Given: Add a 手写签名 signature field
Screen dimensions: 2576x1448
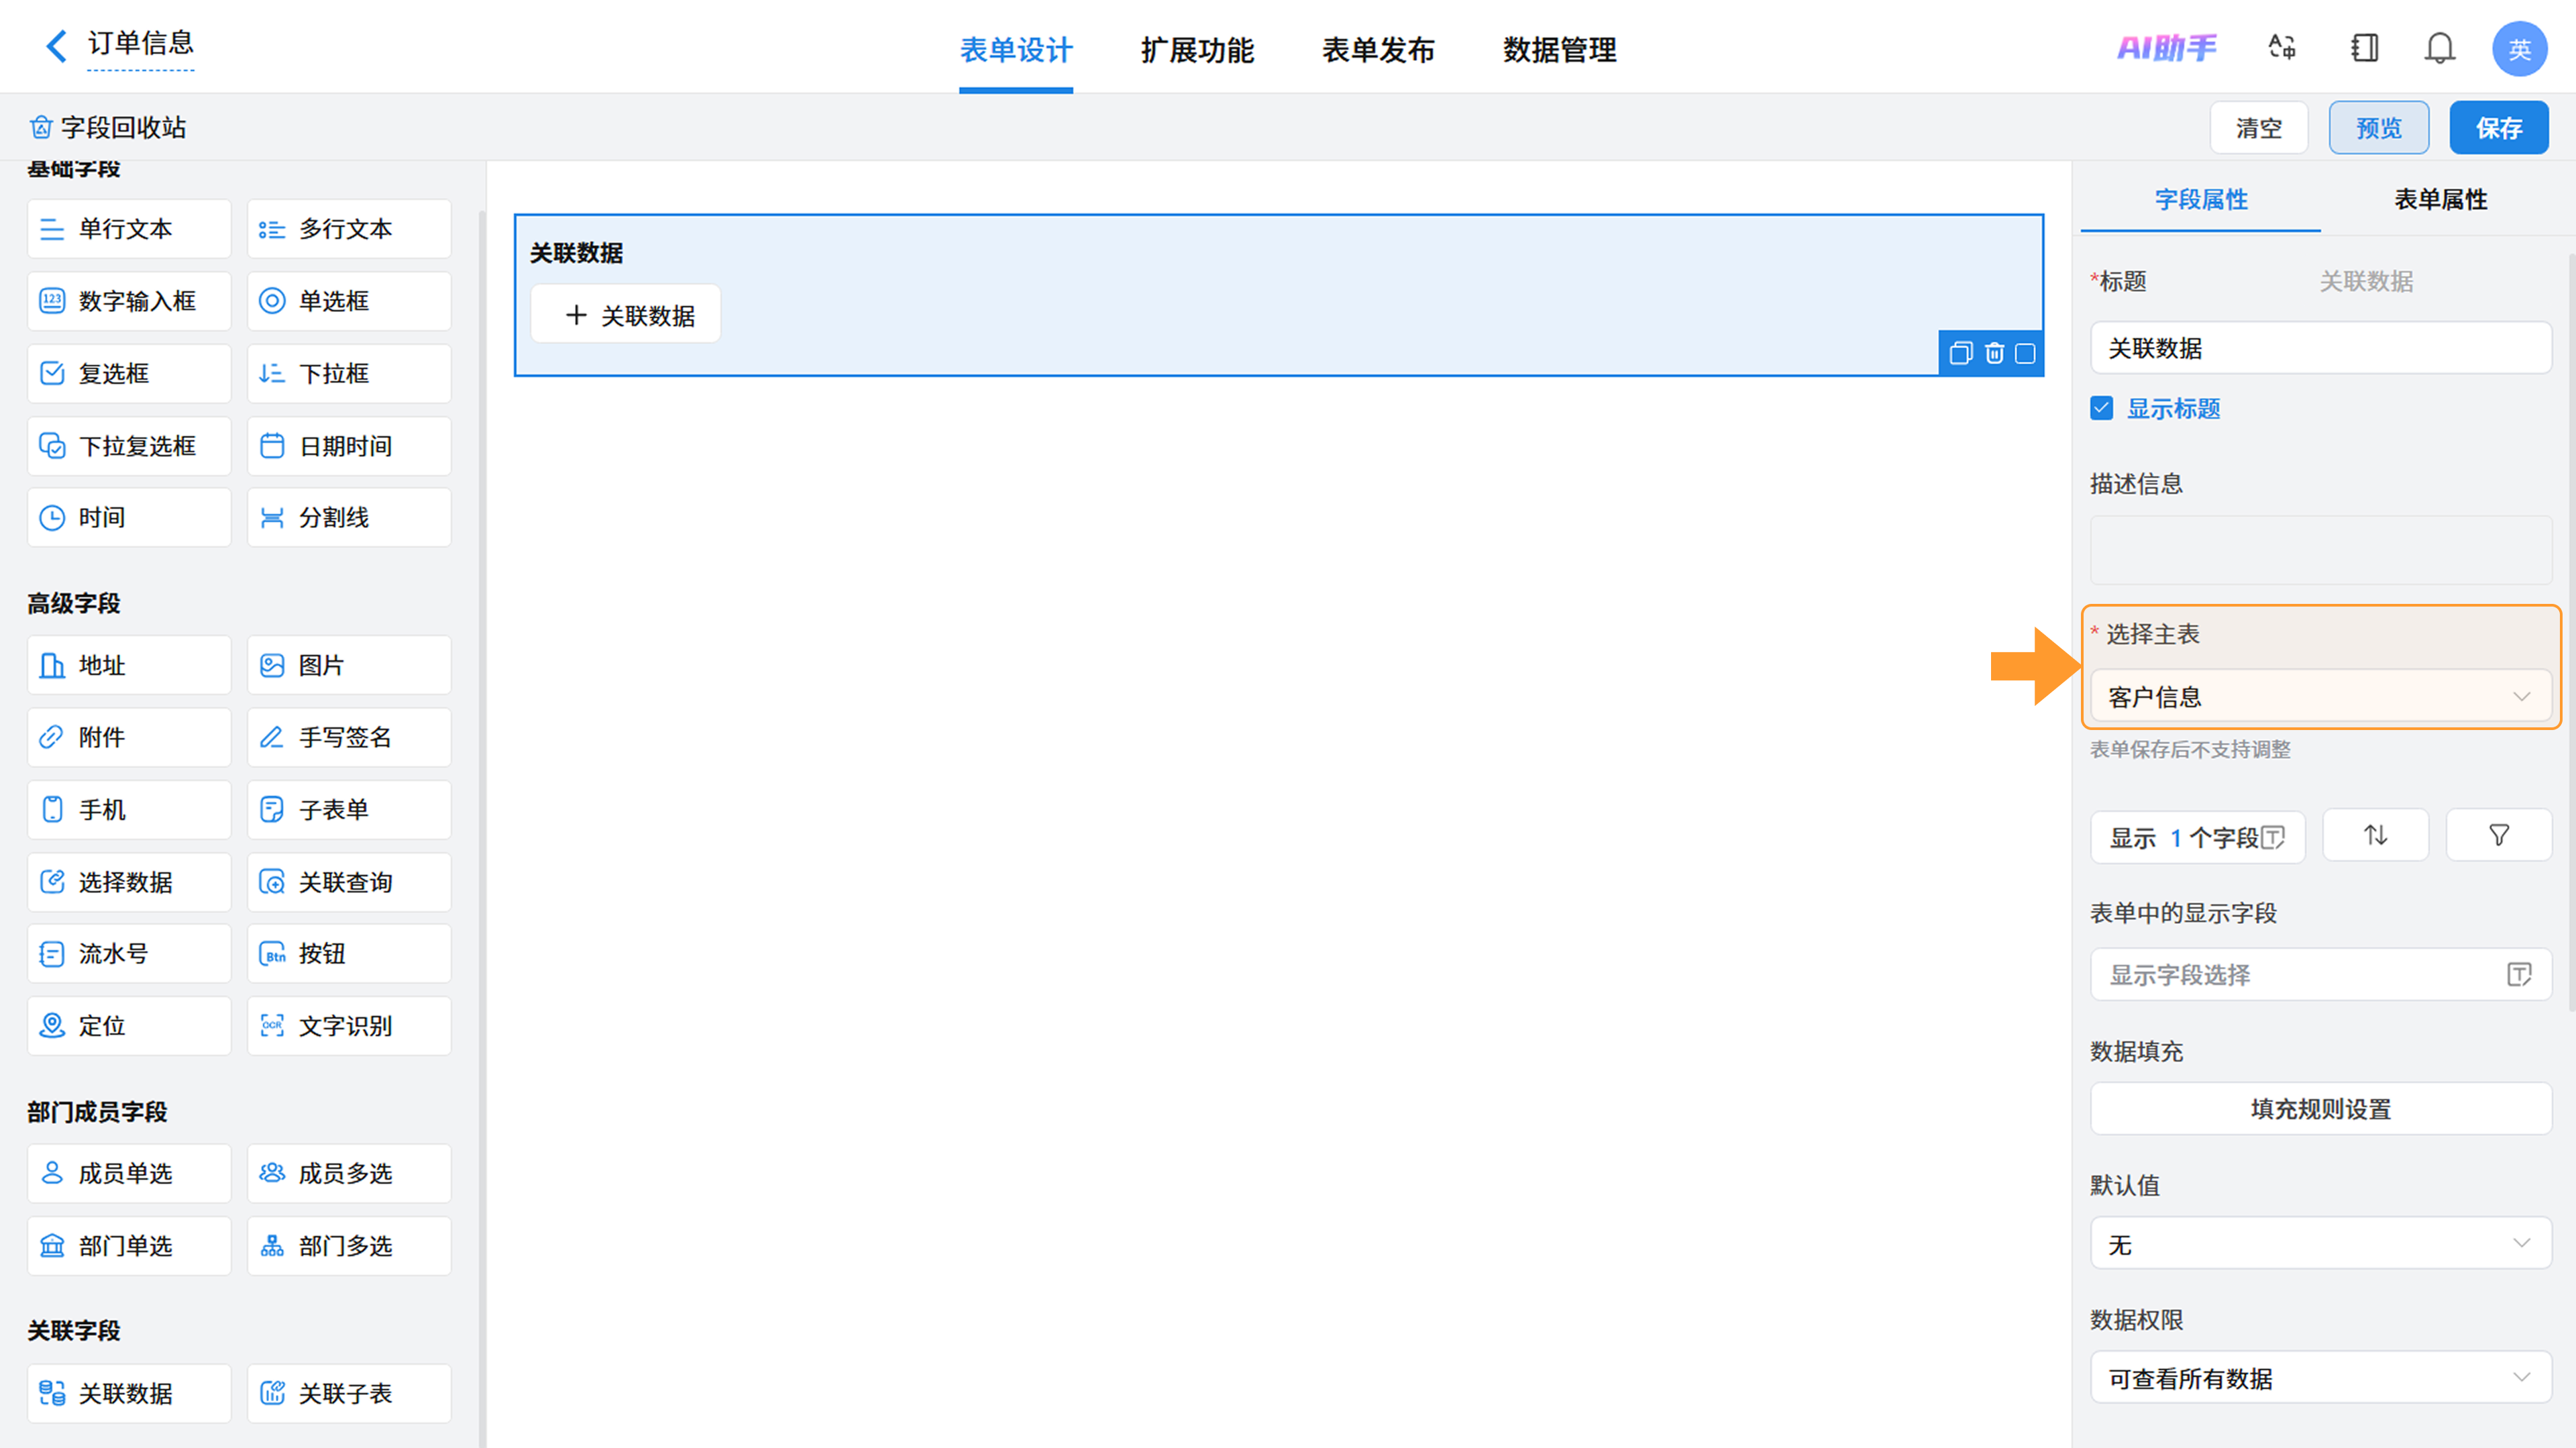Looking at the screenshot, I should point(349,737).
